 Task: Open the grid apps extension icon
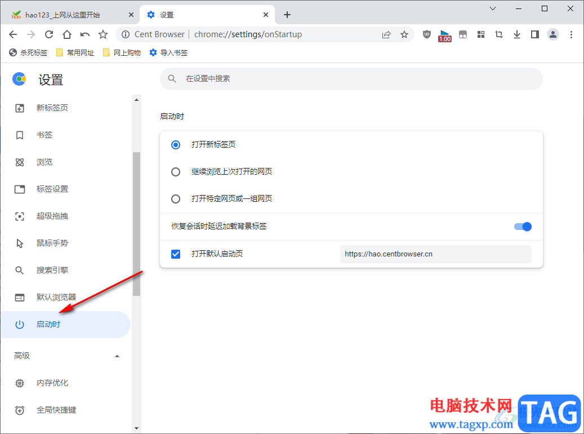(x=481, y=35)
